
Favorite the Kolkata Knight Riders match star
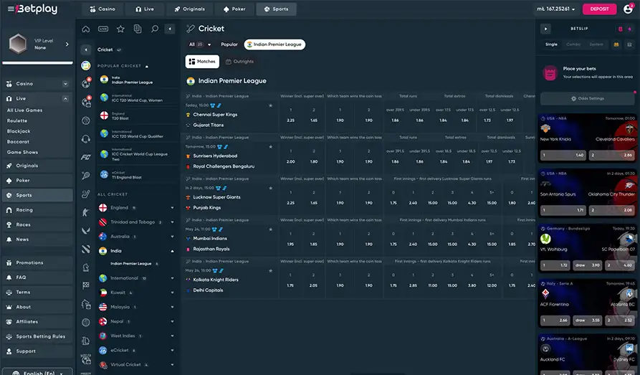[270, 271]
